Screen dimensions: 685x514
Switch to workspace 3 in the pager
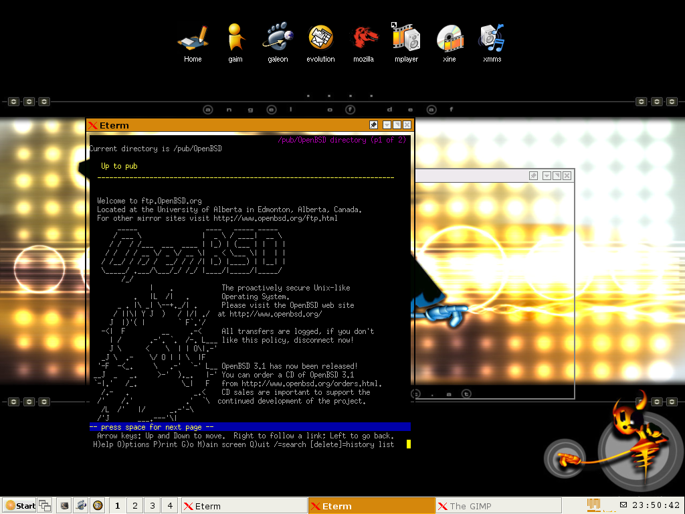153,506
